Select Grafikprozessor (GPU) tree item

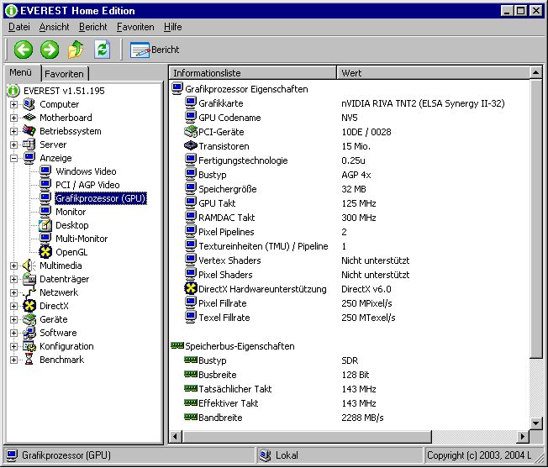[101, 198]
